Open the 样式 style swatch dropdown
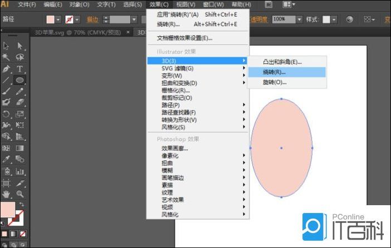The height and width of the screenshot is (248, 391). [334, 19]
